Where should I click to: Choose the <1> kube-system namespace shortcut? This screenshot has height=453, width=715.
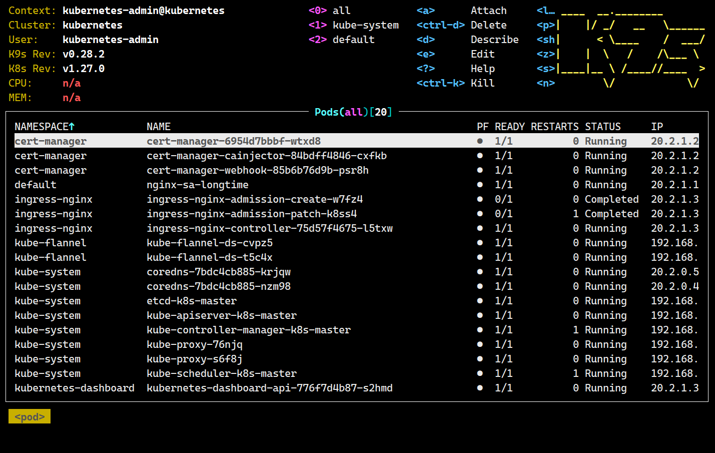coord(354,25)
